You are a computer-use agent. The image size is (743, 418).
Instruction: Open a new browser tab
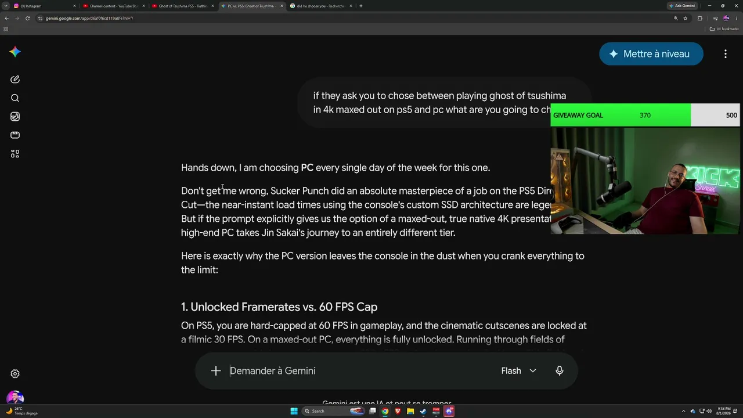pos(361,6)
